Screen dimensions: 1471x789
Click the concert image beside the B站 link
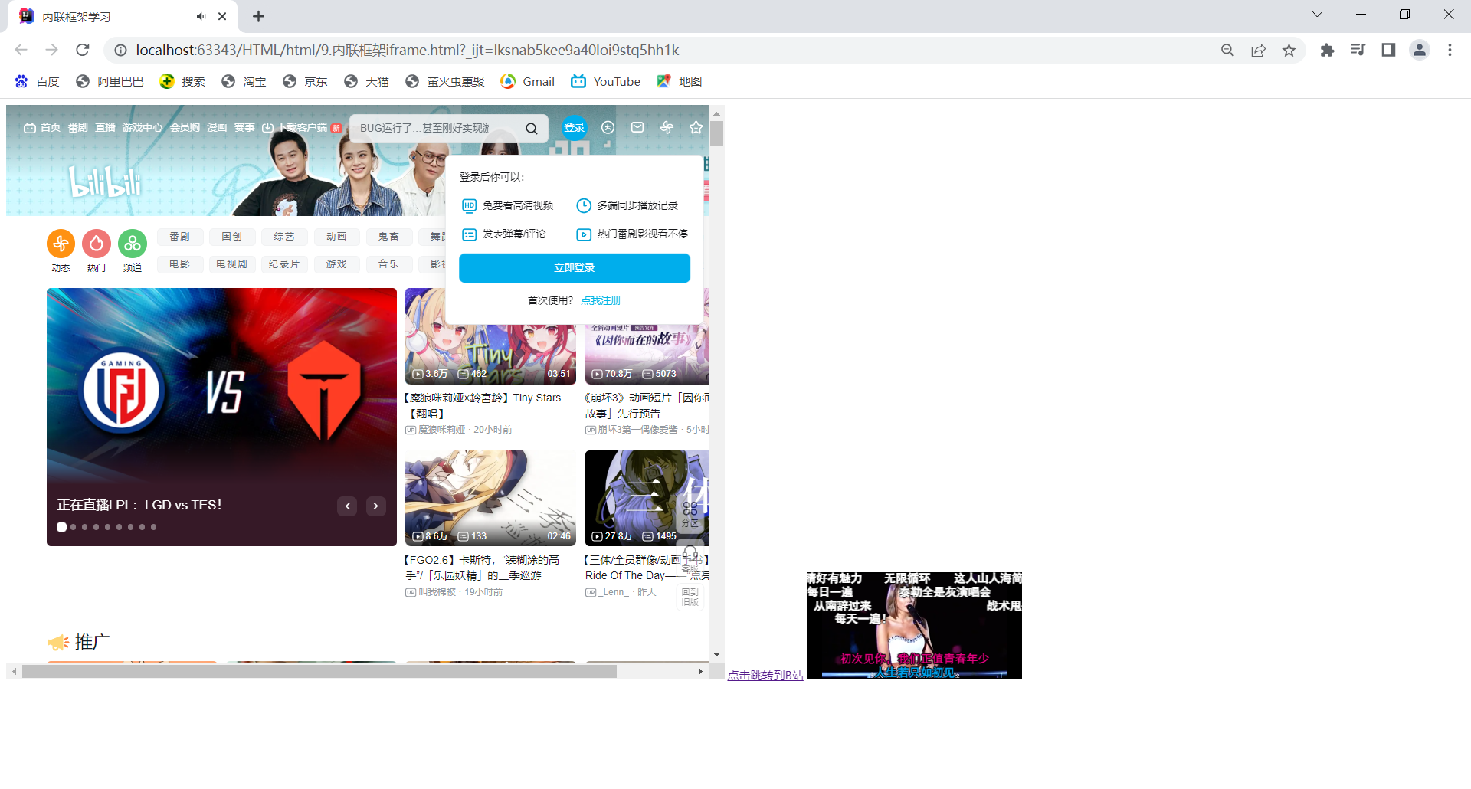[914, 626]
